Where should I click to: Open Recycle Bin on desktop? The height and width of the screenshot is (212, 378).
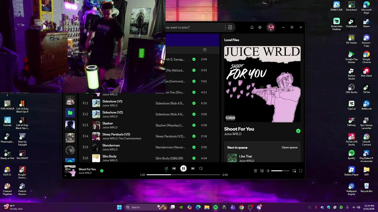[366, 188]
